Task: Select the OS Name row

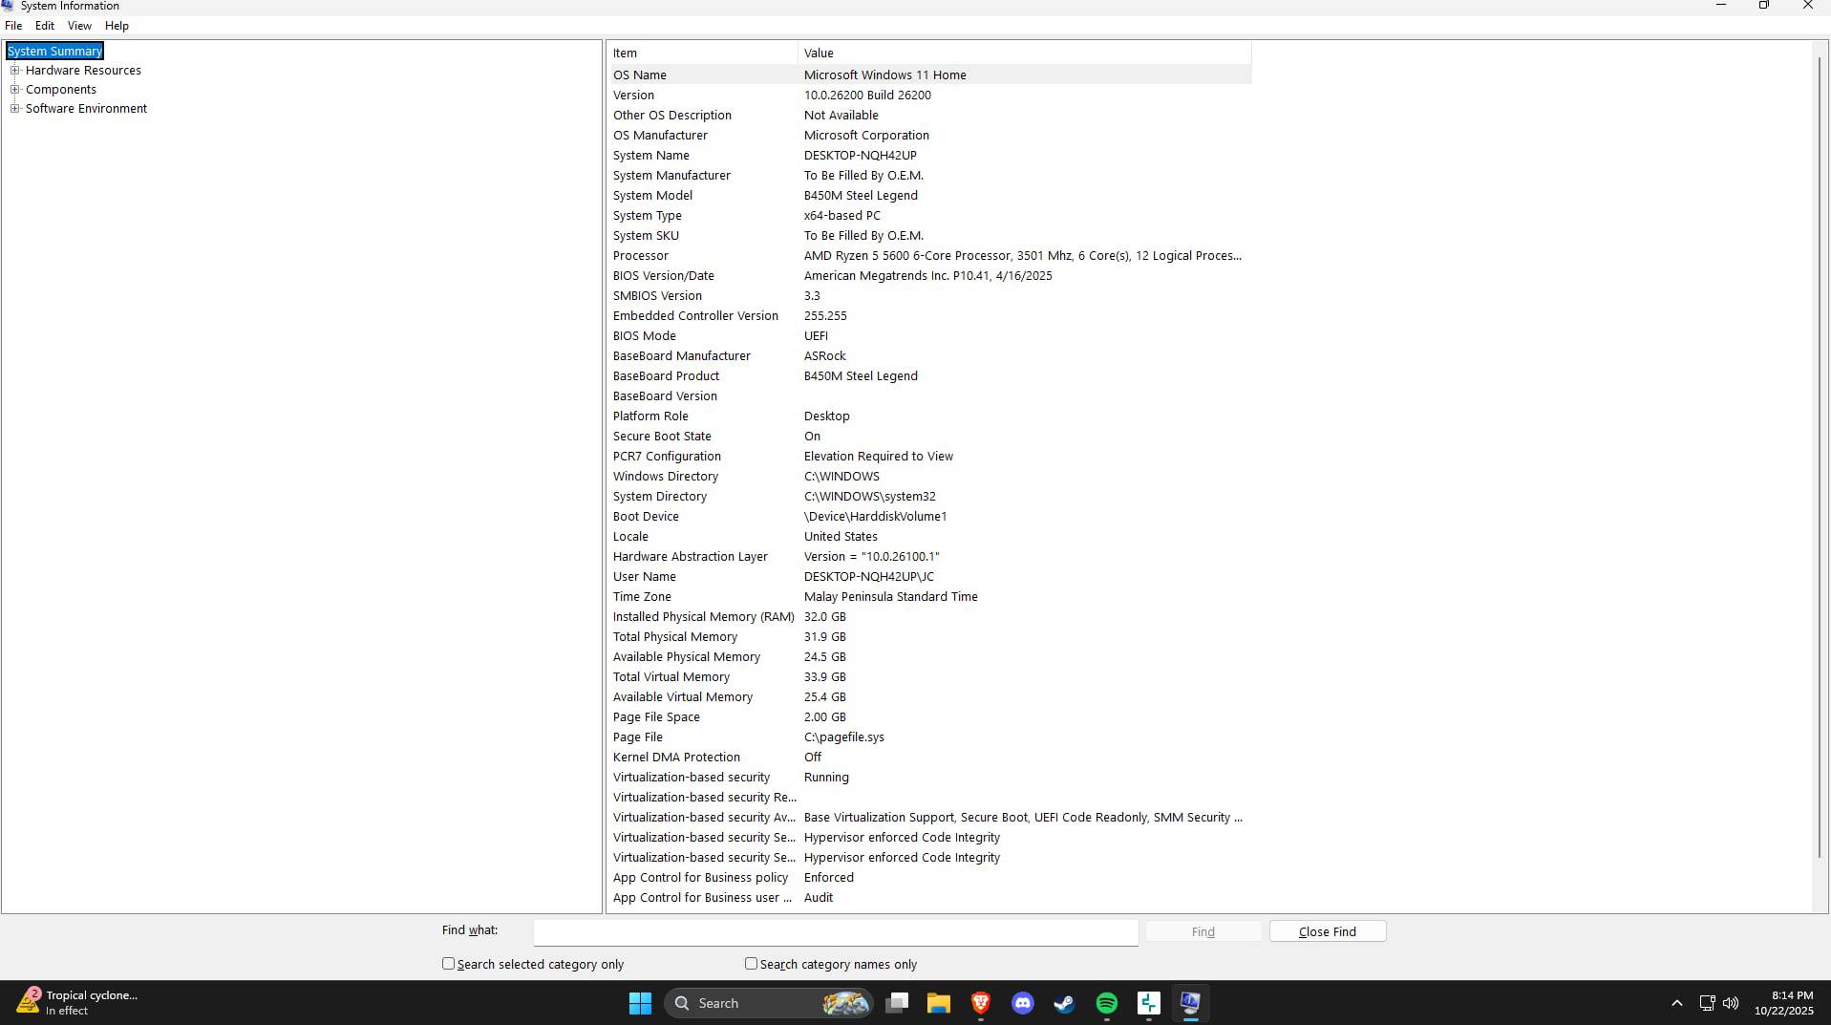Action: tap(929, 75)
